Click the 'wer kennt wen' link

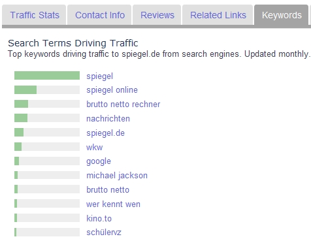click(113, 204)
